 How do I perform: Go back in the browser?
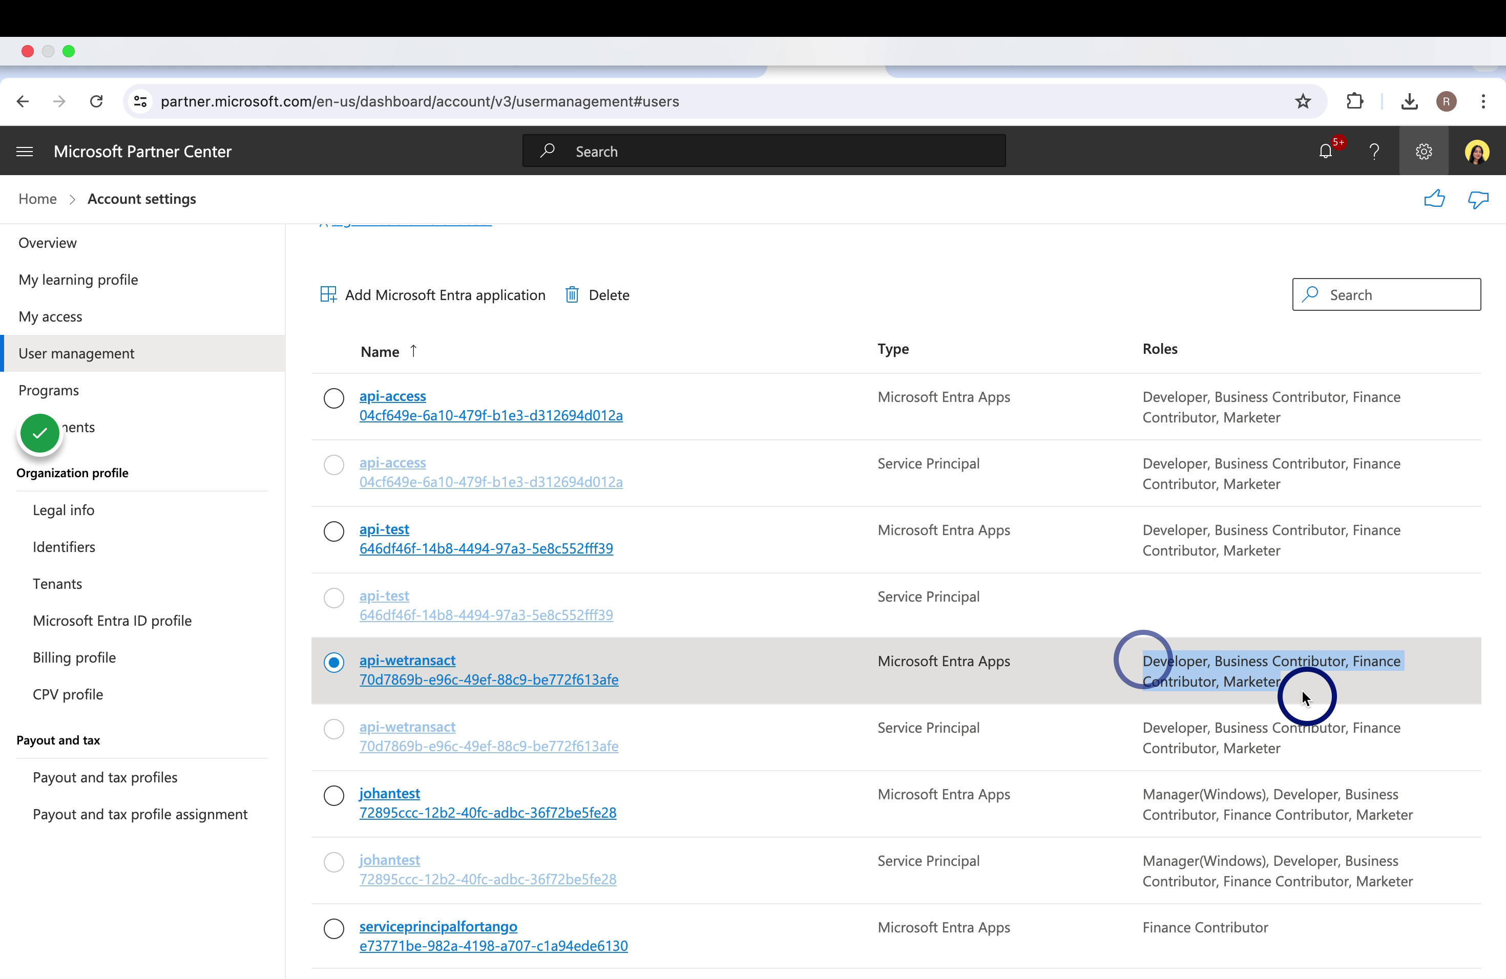24,101
